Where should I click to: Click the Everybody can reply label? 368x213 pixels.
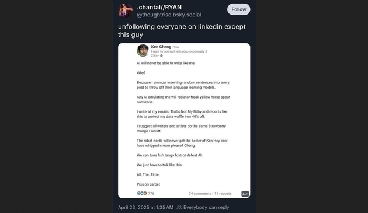[206, 207]
